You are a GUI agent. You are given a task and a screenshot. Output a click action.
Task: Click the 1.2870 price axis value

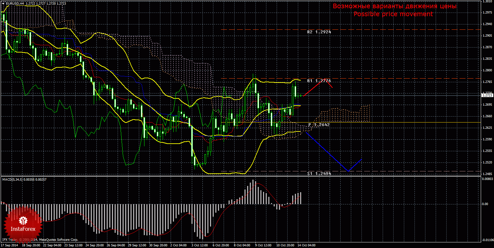click(487, 48)
